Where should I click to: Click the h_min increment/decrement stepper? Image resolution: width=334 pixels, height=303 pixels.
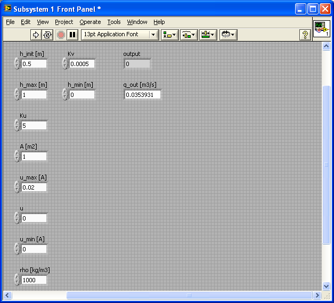tap(65, 95)
